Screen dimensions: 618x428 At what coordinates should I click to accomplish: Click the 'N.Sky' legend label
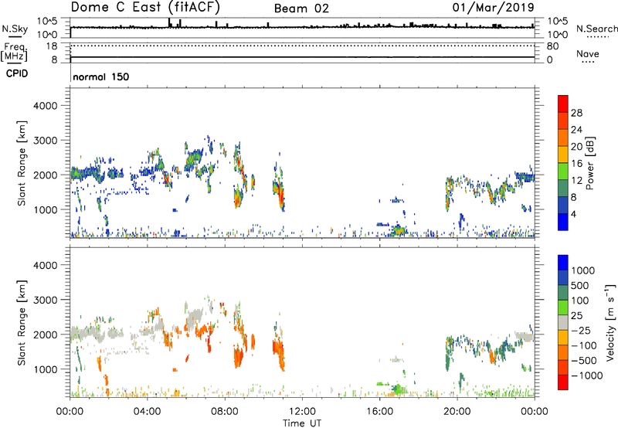point(15,29)
